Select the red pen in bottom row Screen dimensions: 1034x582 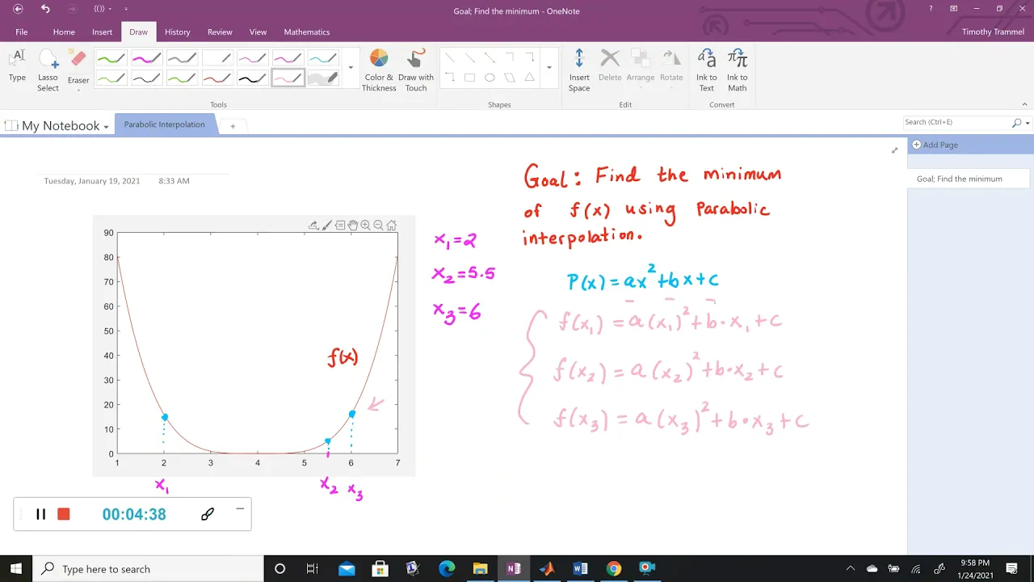[x=216, y=78]
